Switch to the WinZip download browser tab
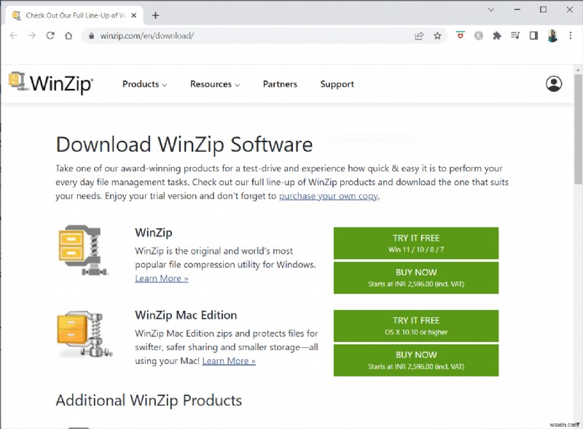583x429 pixels. pos(73,14)
